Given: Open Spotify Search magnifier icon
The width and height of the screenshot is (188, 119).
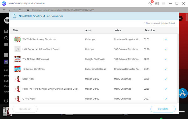Looking at the screenshot, I should point(6,38).
